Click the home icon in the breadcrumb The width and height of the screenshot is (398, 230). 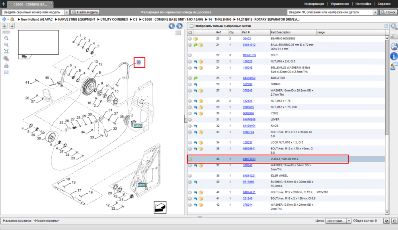pyautogui.click(x=12, y=19)
